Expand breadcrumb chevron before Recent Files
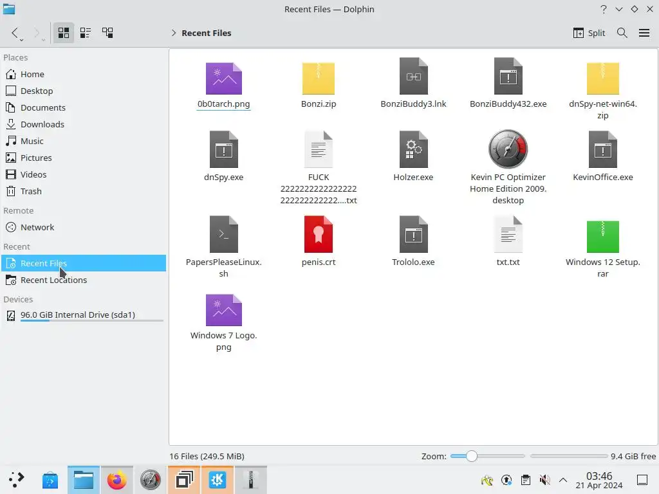 174,33
